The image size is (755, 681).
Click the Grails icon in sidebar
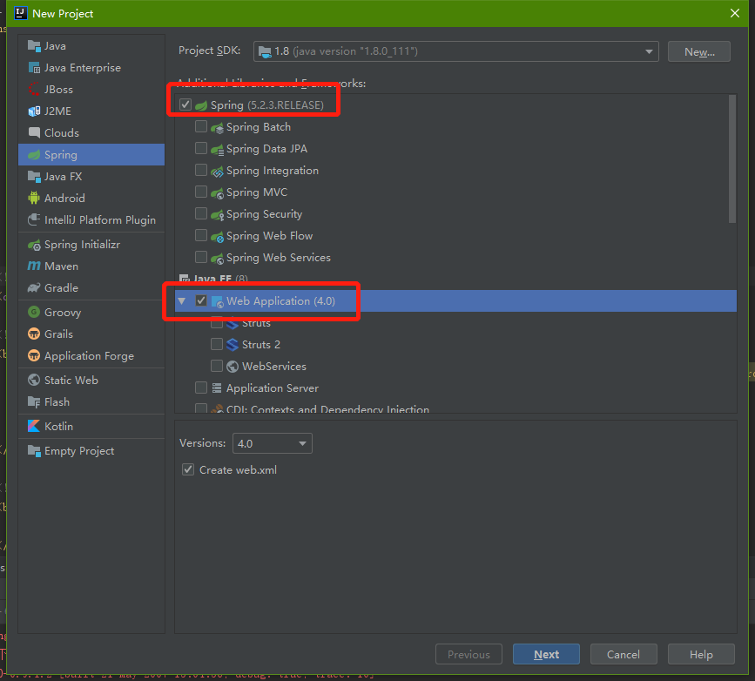pos(34,334)
